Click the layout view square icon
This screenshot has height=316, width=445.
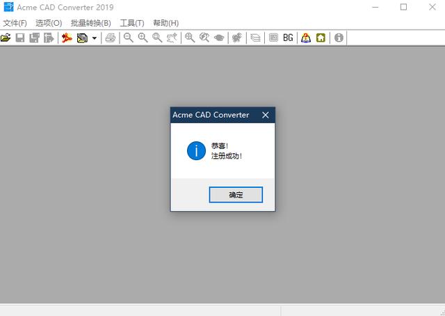coord(273,38)
